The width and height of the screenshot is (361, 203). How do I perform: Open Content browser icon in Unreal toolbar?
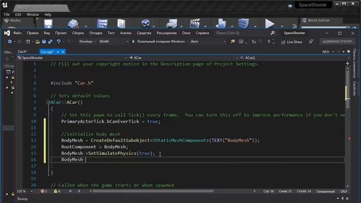(102, 24)
